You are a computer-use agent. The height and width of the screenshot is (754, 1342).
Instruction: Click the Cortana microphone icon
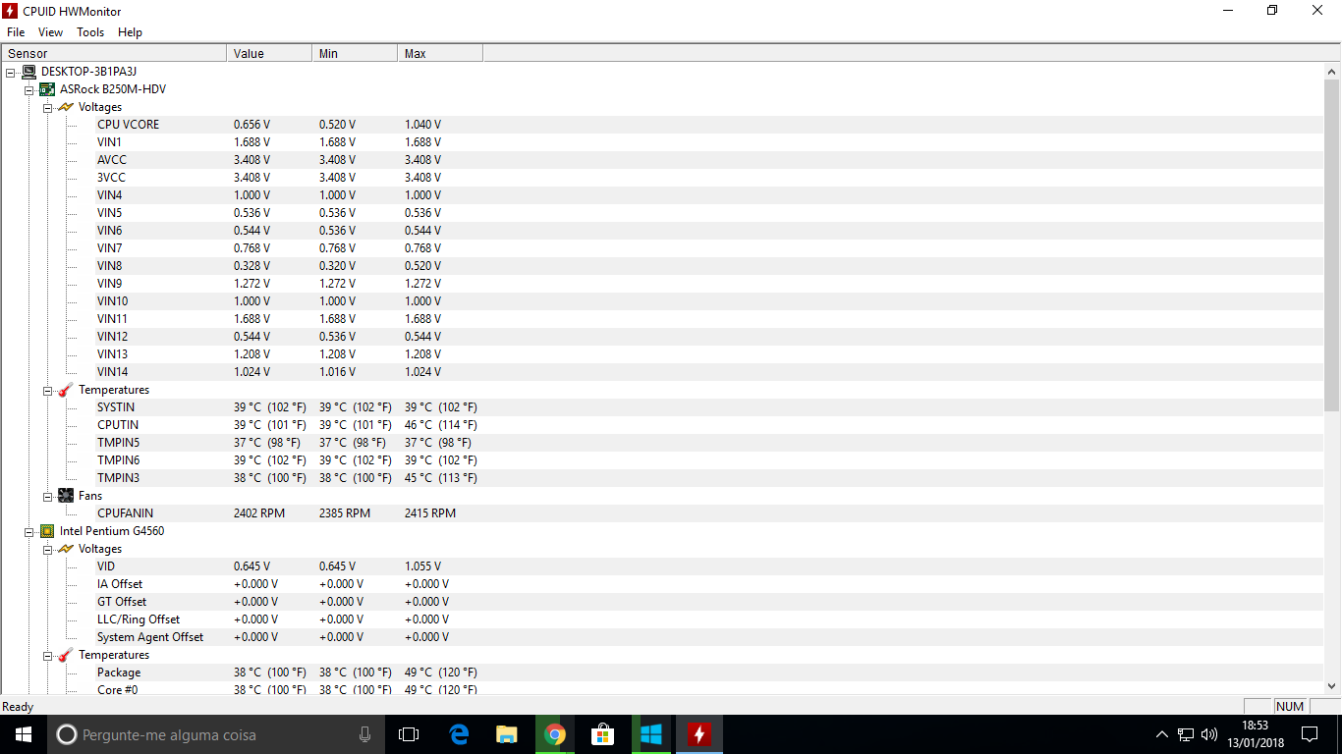364,734
